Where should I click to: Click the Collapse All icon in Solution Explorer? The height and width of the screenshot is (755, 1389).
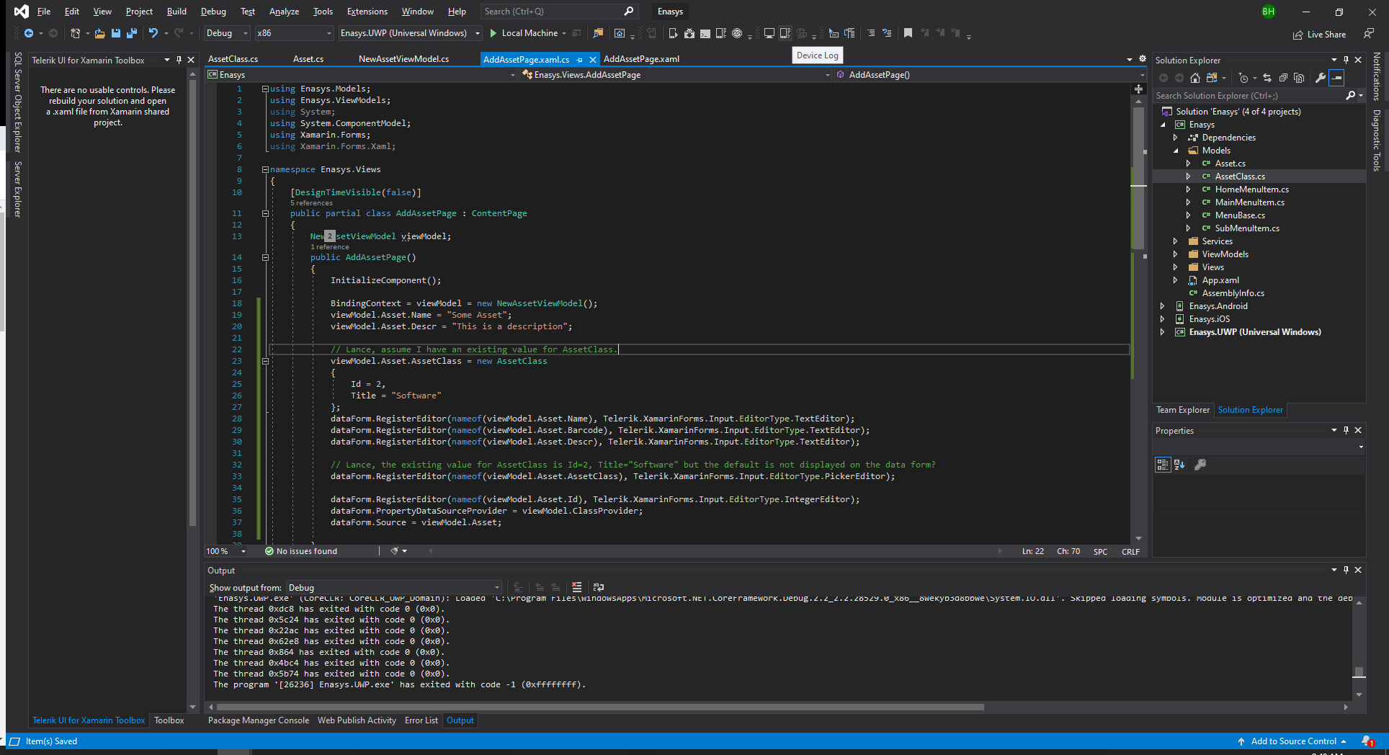[x=1283, y=78]
